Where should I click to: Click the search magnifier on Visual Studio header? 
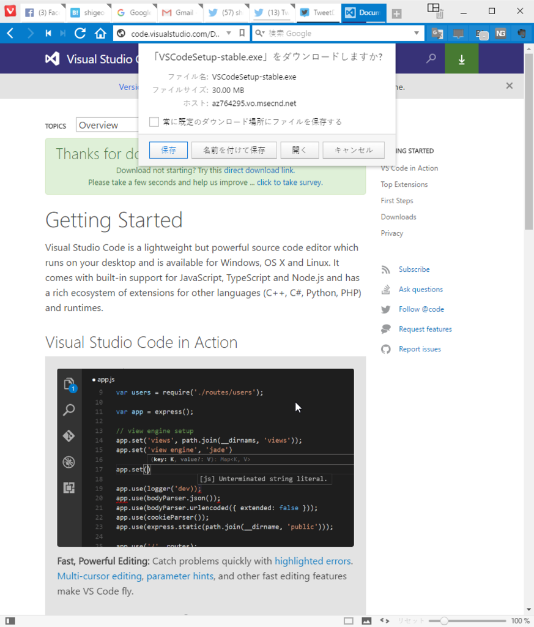coord(431,59)
